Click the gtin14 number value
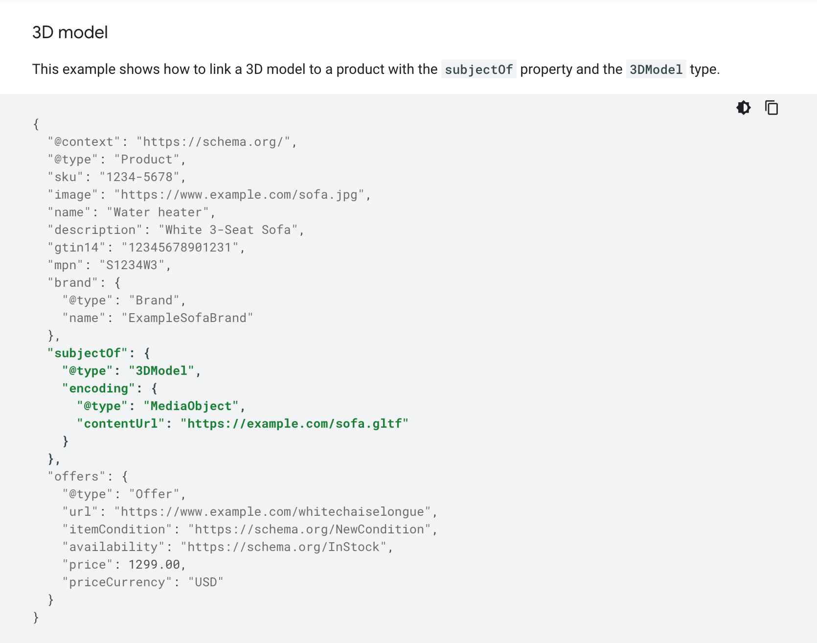This screenshot has width=817, height=643. 180,248
